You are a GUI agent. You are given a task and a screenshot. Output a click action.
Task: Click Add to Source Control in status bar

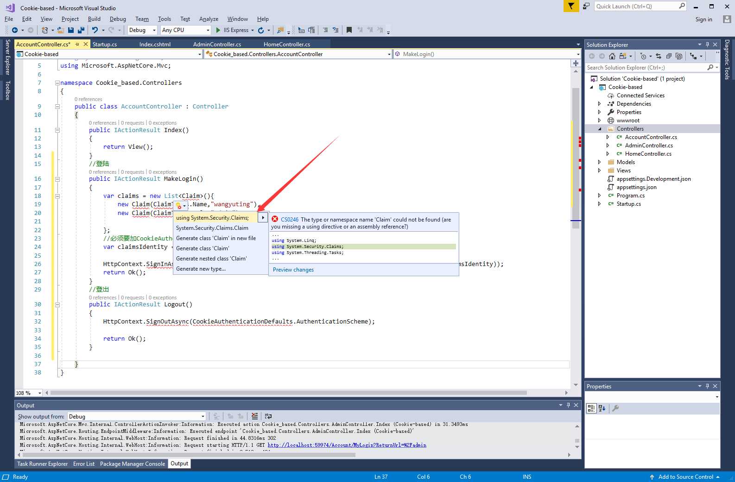coord(685,477)
